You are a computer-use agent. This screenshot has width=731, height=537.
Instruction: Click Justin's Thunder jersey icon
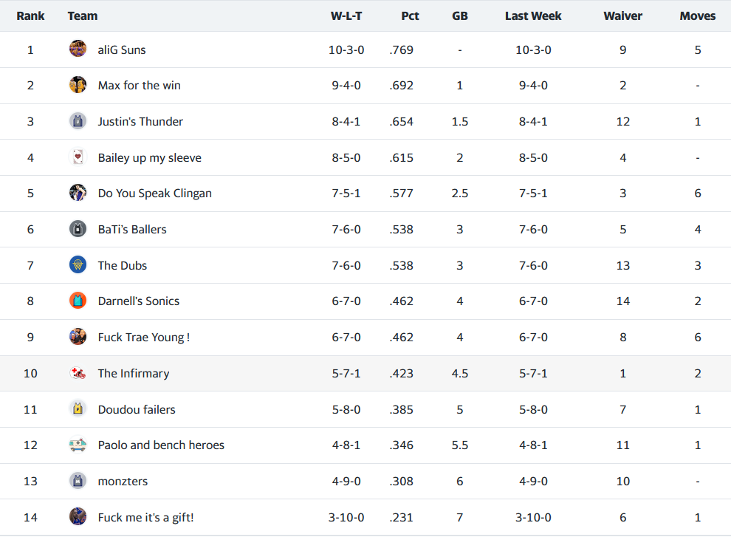pos(78,121)
